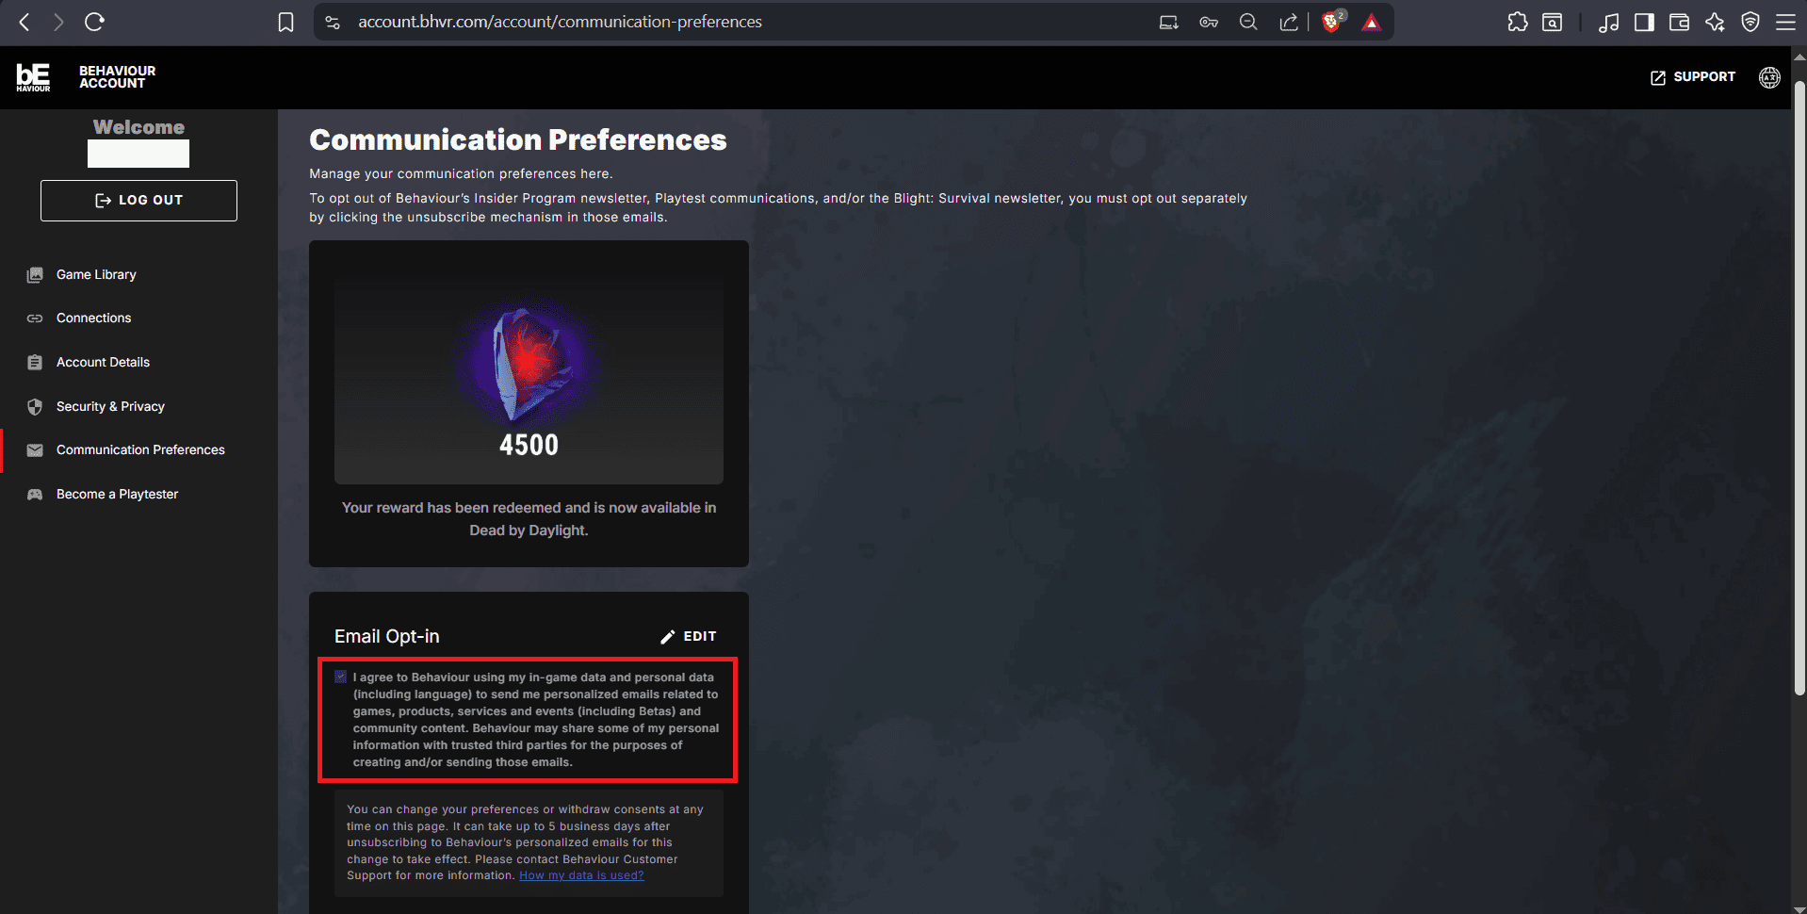
Task: Open the music note playlist icon
Action: (1609, 22)
